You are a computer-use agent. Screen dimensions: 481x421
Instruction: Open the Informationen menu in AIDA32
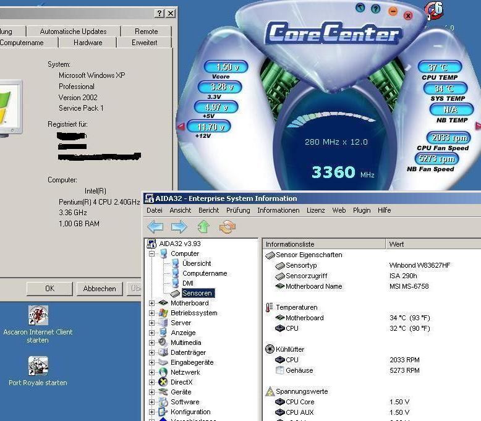coord(279,210)
